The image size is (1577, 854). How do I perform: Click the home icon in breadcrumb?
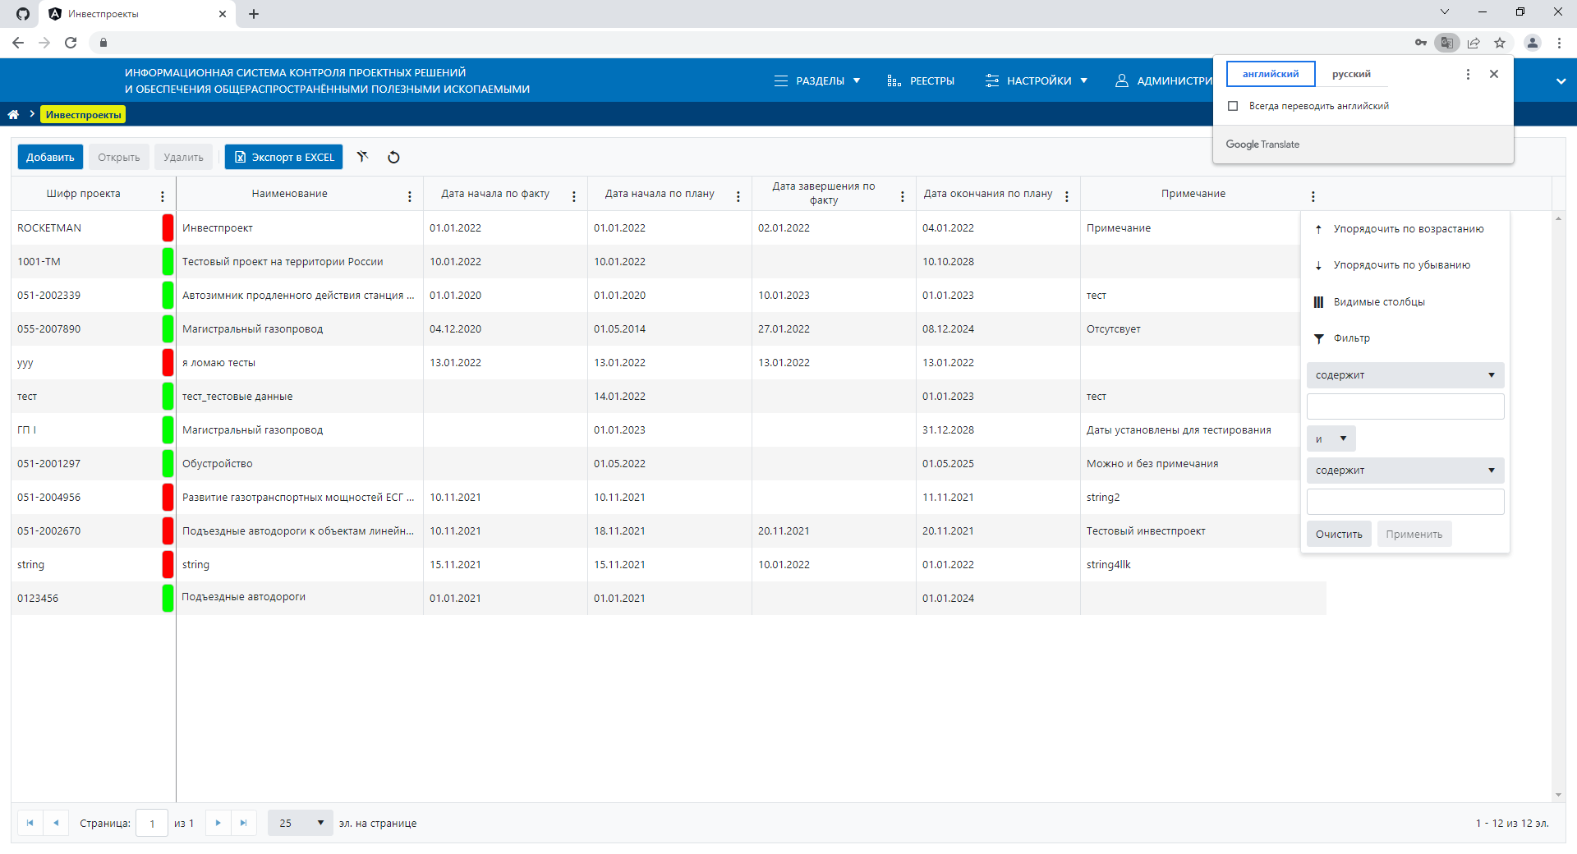tap(13, 114)
